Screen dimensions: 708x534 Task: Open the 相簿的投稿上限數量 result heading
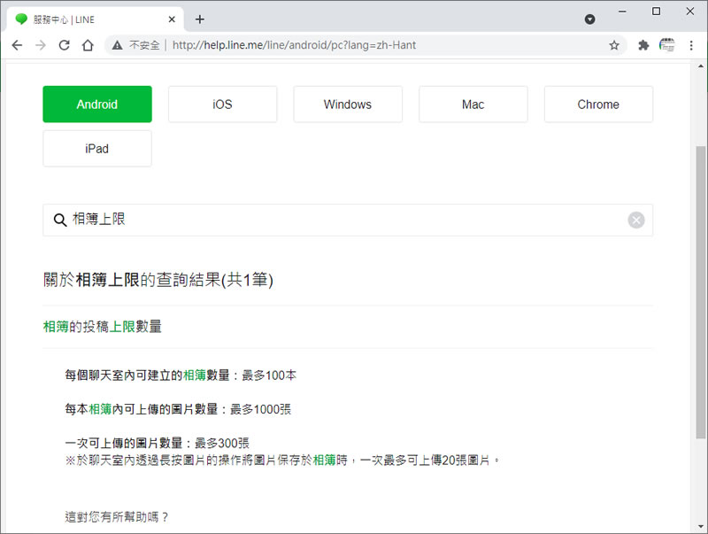103,327
